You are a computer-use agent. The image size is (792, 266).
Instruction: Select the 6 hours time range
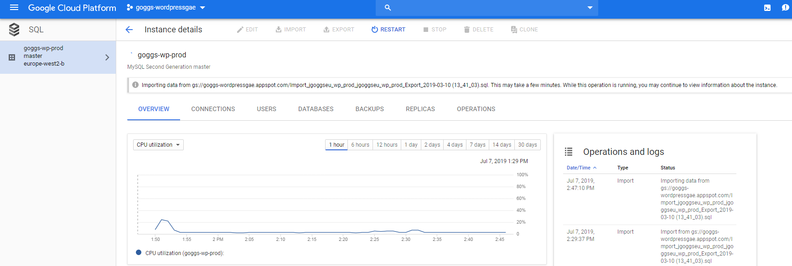pos(360,145)
